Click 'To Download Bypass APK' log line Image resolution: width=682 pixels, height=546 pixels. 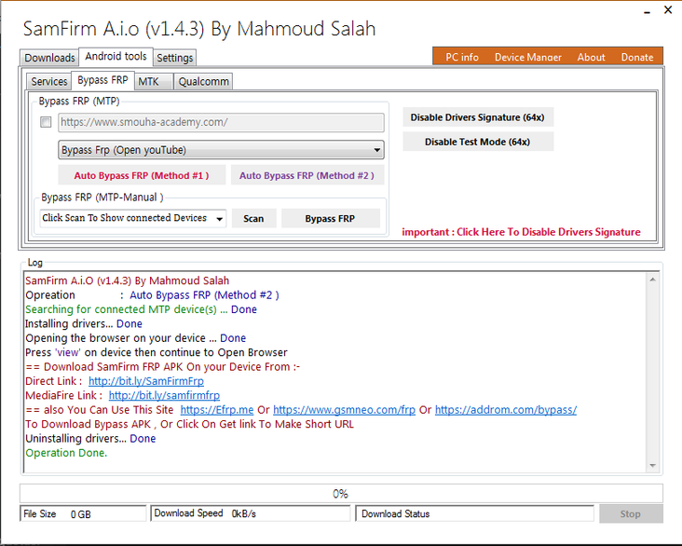[190, 424]
